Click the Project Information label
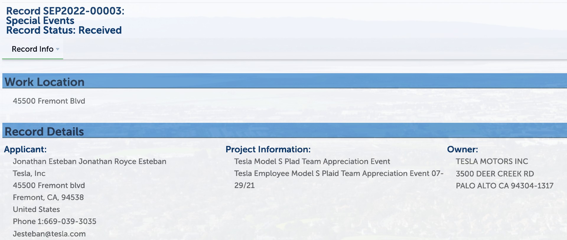Screen dimensions: 567x240 (x=268, y=149)
